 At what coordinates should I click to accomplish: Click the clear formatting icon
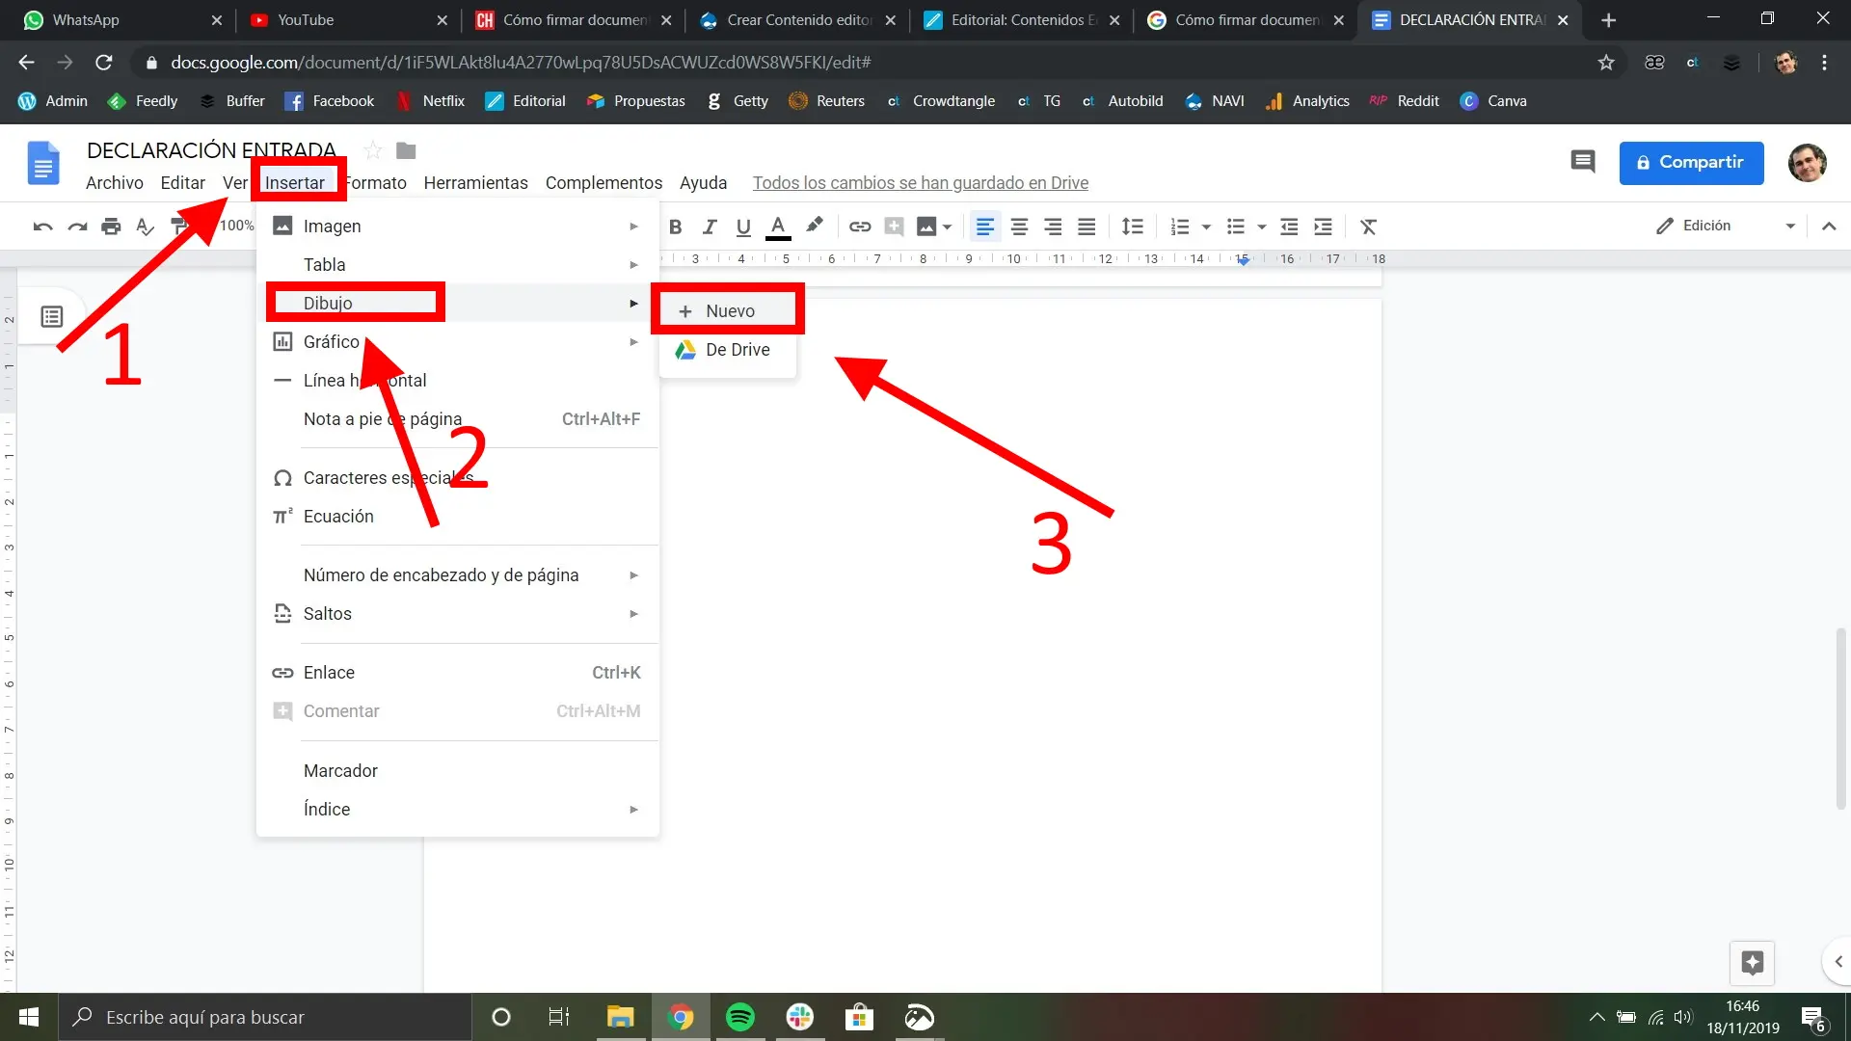tap(1367, 227)
